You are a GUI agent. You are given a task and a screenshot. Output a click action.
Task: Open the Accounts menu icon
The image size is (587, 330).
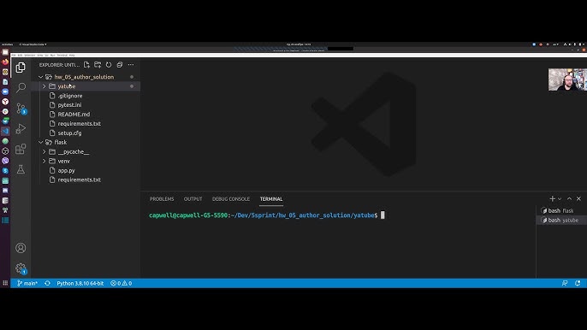(x=21, y=248)
